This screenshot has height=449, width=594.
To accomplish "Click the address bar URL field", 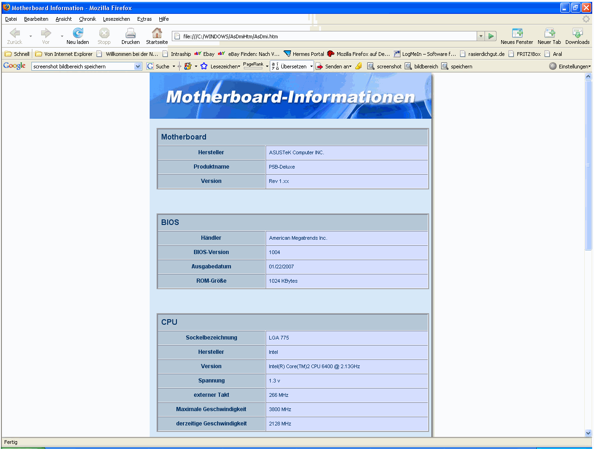I will (x=325, y=36).
